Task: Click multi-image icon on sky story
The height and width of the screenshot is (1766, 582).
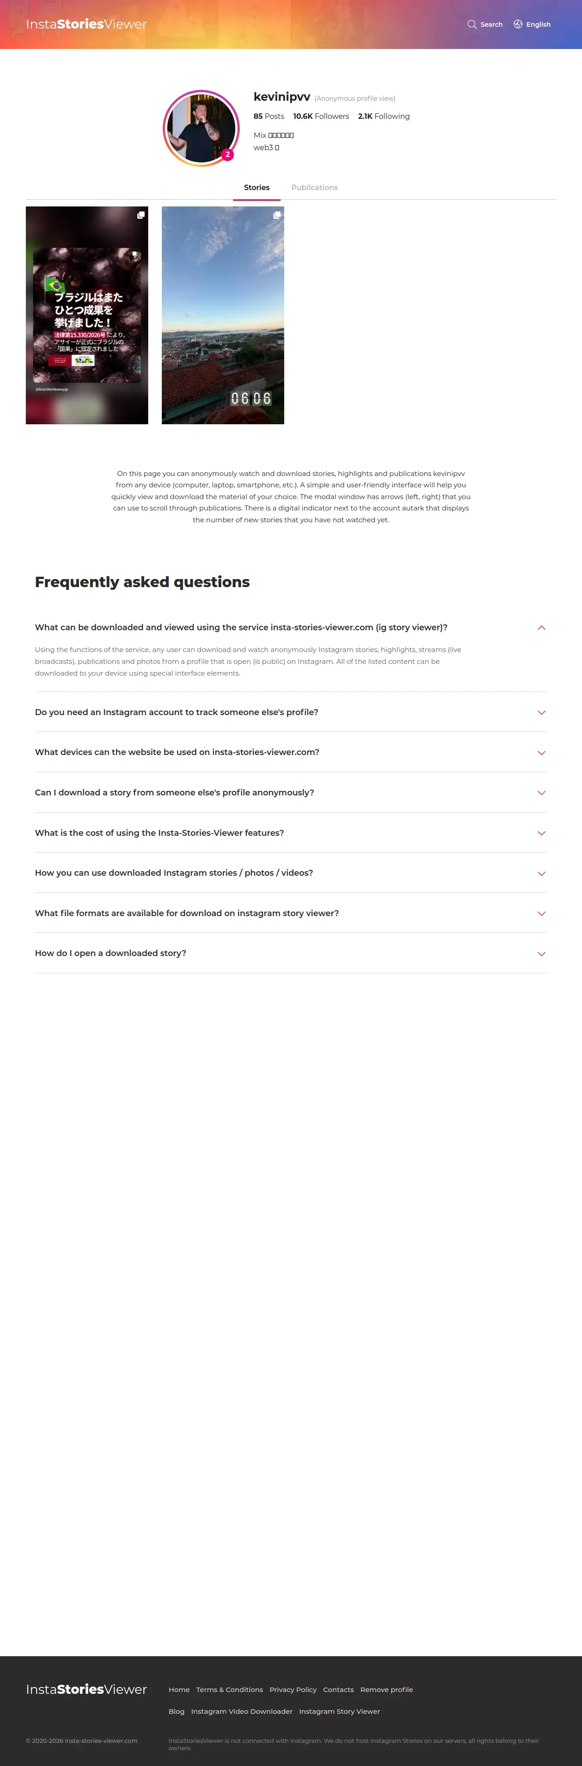Action: (276, 215)
